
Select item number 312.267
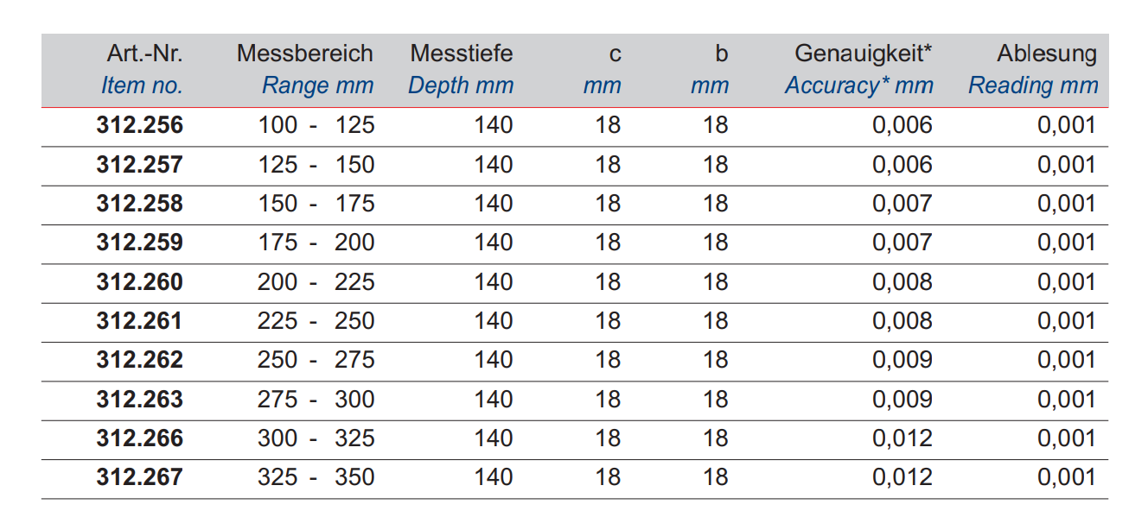pyautogui.click(x=140, y=477)
